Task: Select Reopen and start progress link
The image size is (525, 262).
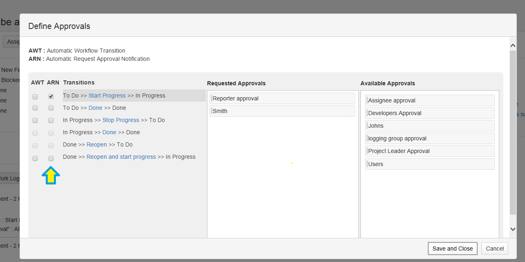Action: click(121, 157)
